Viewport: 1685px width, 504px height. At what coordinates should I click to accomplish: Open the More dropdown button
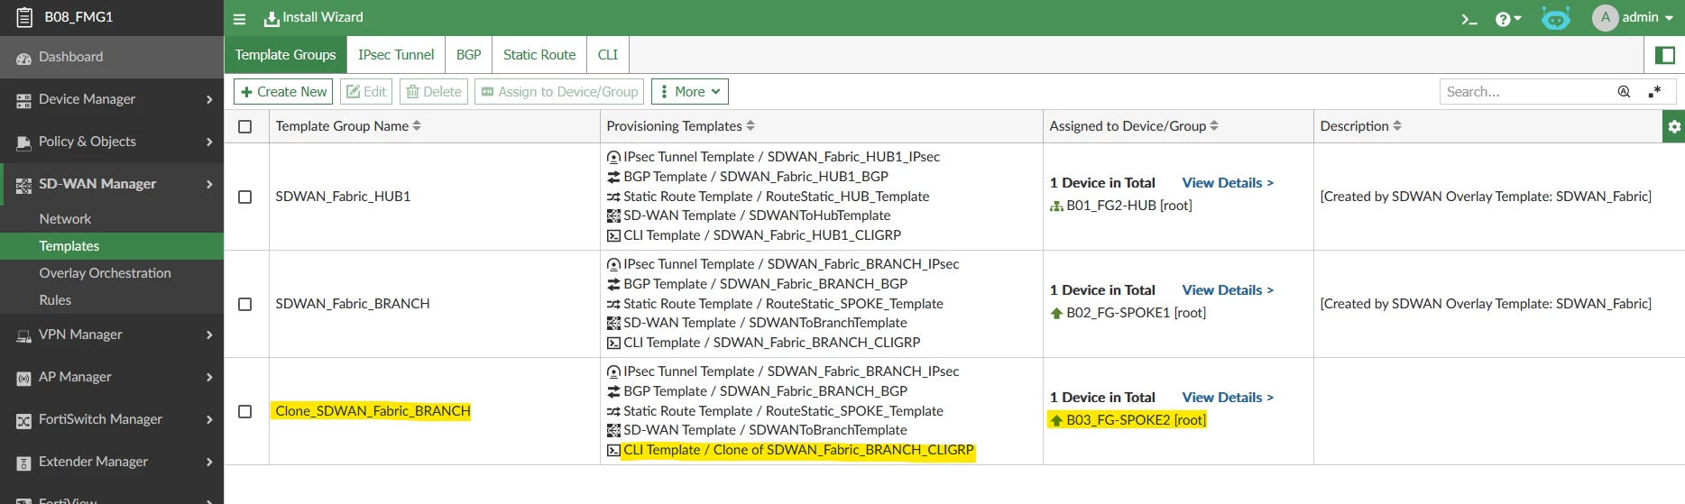tap(690, 92)
